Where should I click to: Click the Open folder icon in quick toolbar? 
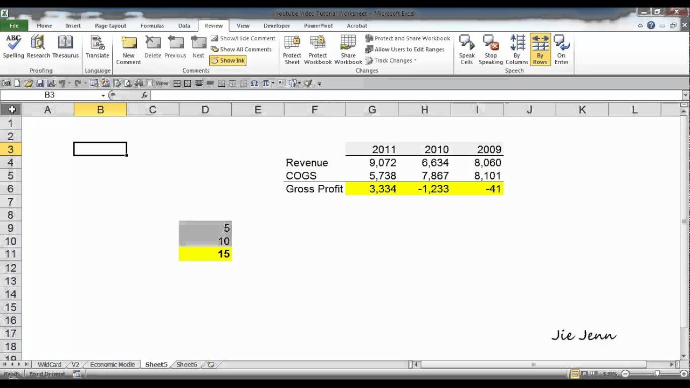(x=29, y=84)
